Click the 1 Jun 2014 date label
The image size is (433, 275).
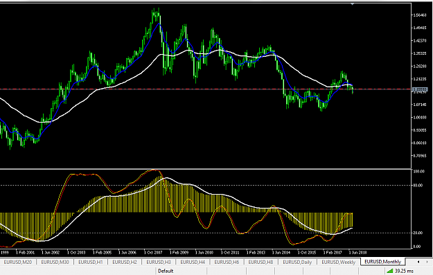(281, 252)
